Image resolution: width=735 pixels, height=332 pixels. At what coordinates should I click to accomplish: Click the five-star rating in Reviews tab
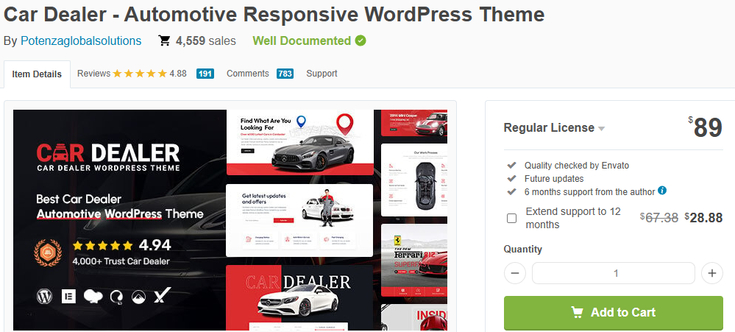(140, 74)
